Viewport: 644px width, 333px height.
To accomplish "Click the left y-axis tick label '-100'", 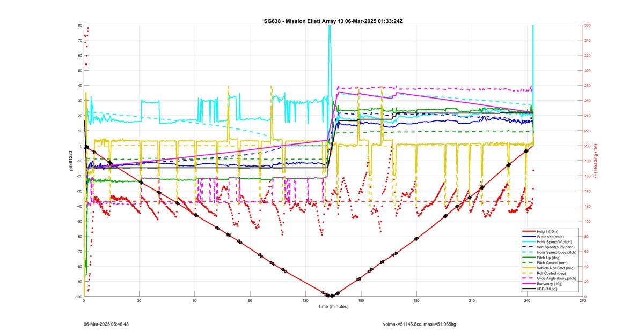I will pos(78,297).
